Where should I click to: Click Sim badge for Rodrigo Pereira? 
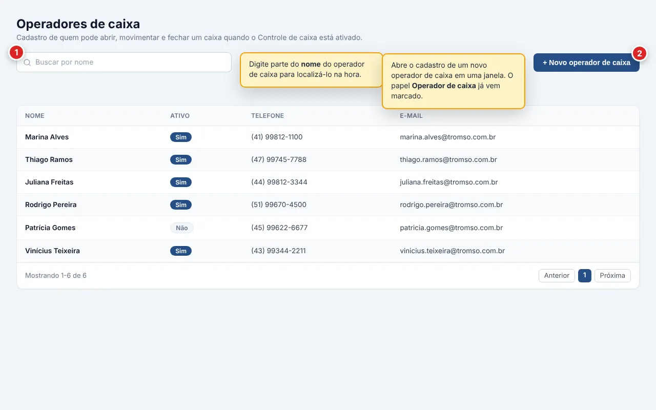tap(181, 205)
